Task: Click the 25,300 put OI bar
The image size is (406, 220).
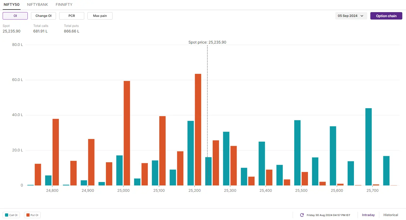Action: pos(234,166)
